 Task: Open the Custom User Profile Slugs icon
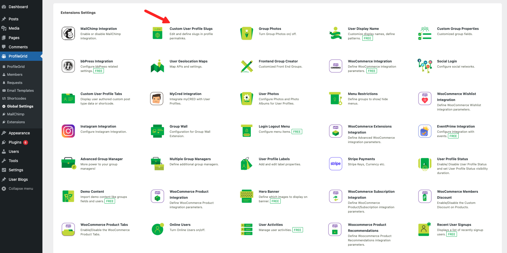(x=157, y=33)
